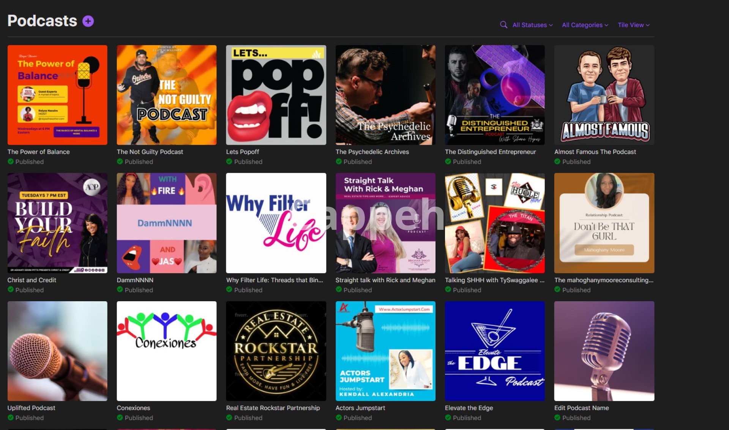
Task: Open the All Categories dropdown
Action: pyautogui.click(x=585, y=25)
